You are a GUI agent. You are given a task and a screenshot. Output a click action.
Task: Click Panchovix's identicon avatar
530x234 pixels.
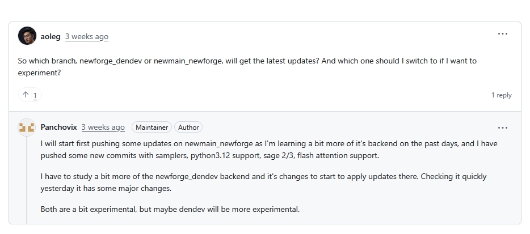click(x=27, y=127)
